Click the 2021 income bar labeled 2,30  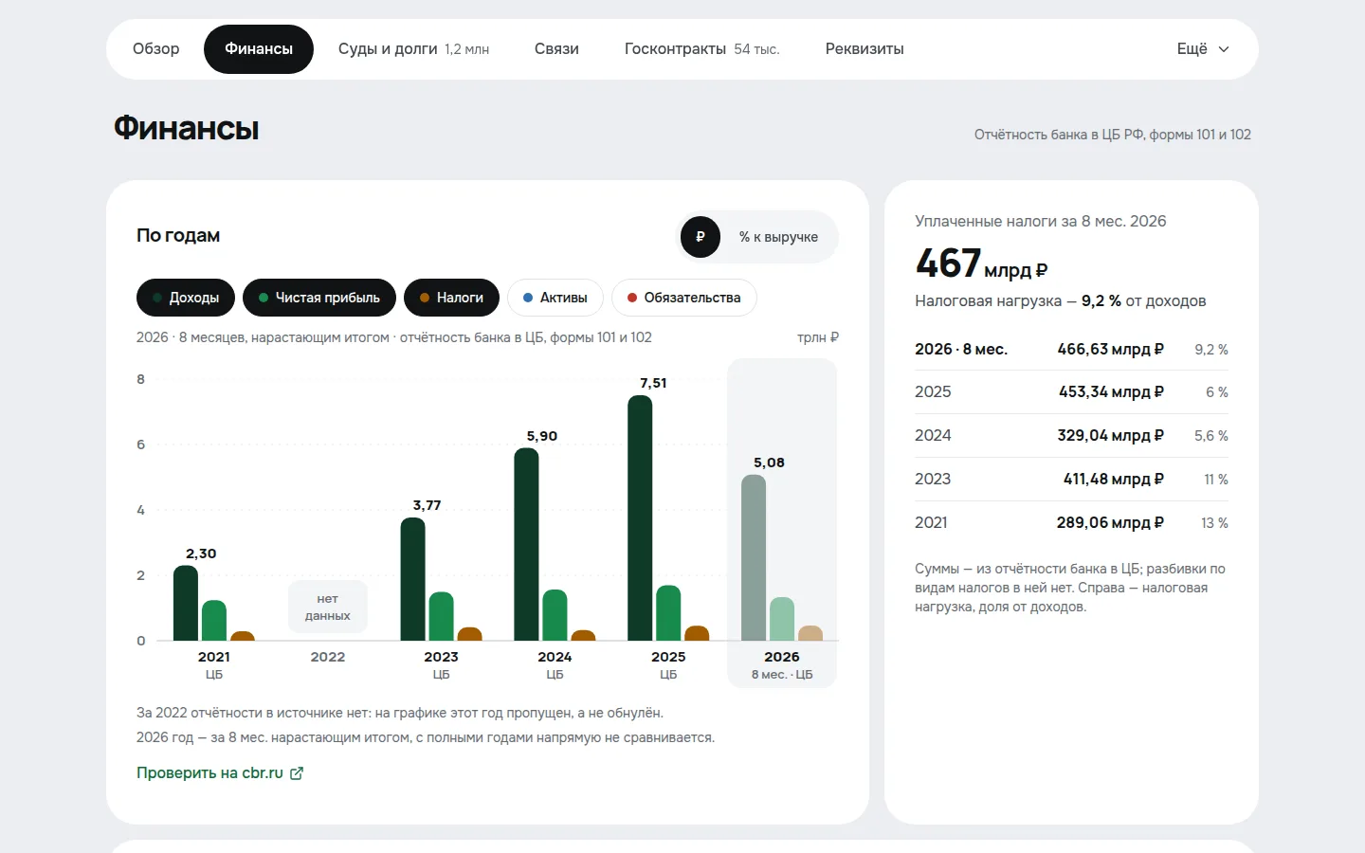click(186, 603)
